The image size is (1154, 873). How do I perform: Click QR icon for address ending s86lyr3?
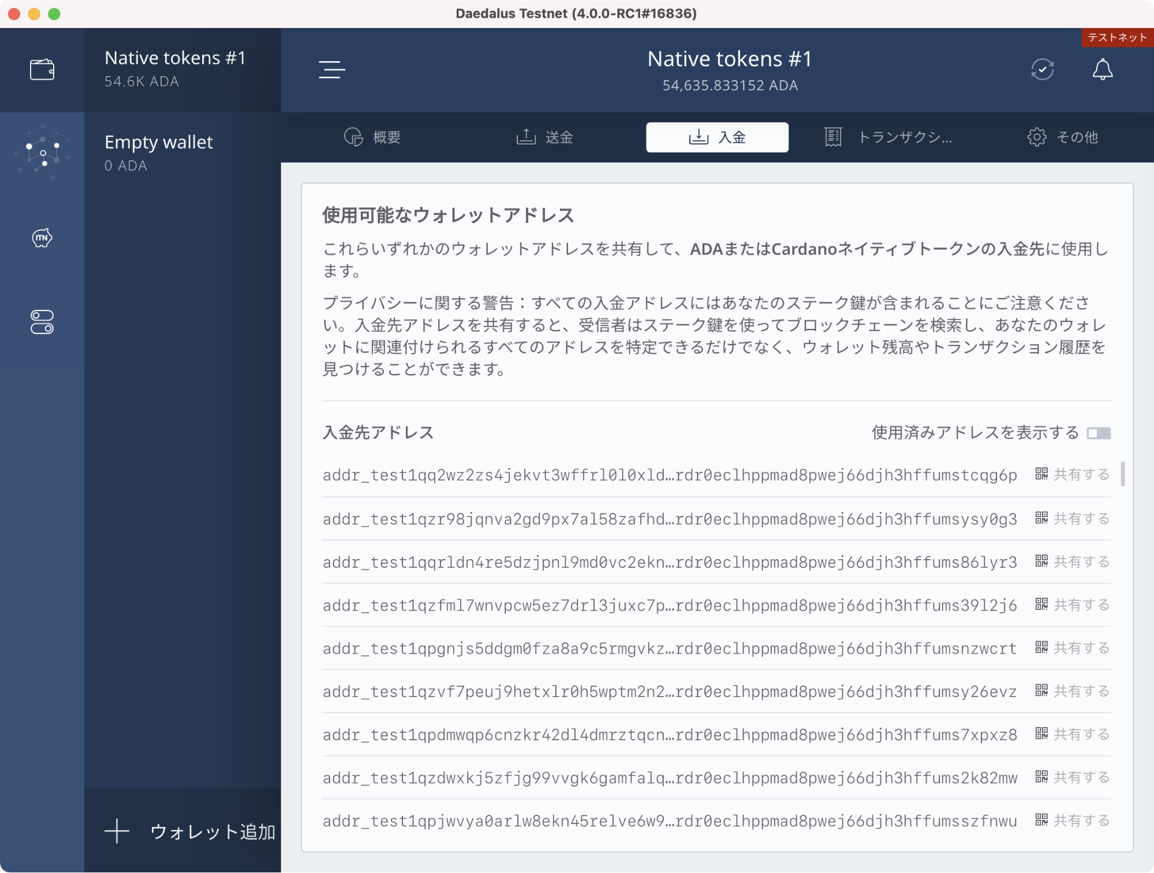point(1041,561)
